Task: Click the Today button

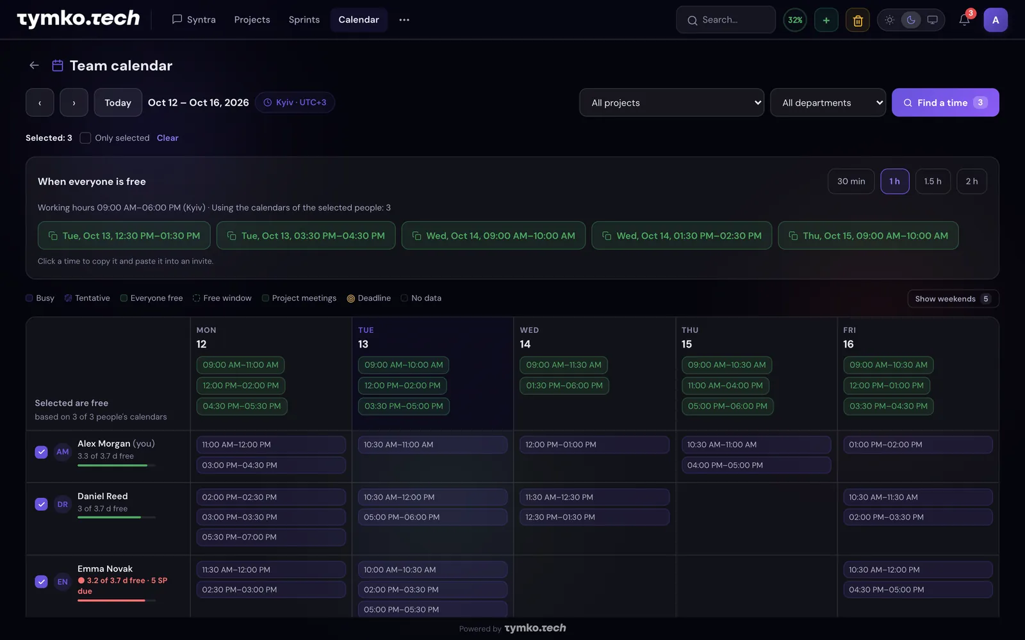Action: tap(118, 102)
